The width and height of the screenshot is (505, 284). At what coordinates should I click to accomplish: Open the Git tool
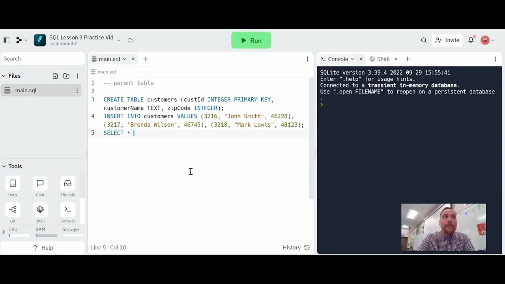point(13,213)
